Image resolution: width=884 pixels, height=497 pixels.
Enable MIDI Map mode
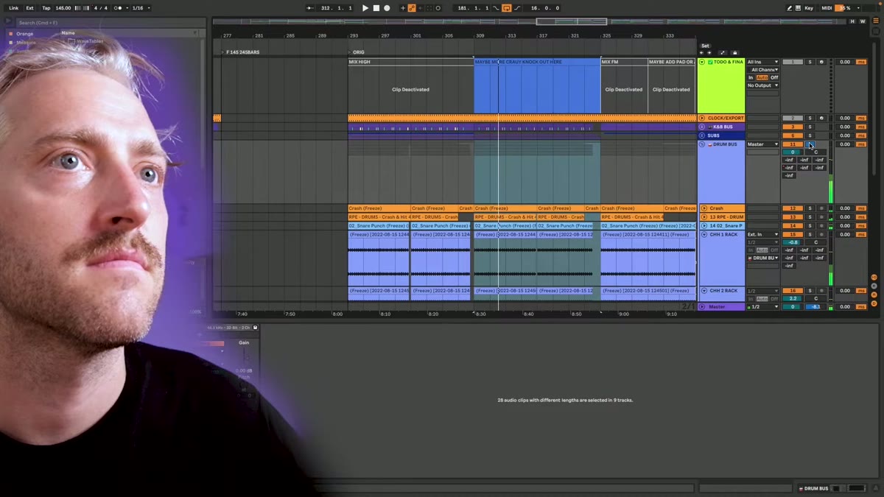pyautogui.click(x=827, y=8)
